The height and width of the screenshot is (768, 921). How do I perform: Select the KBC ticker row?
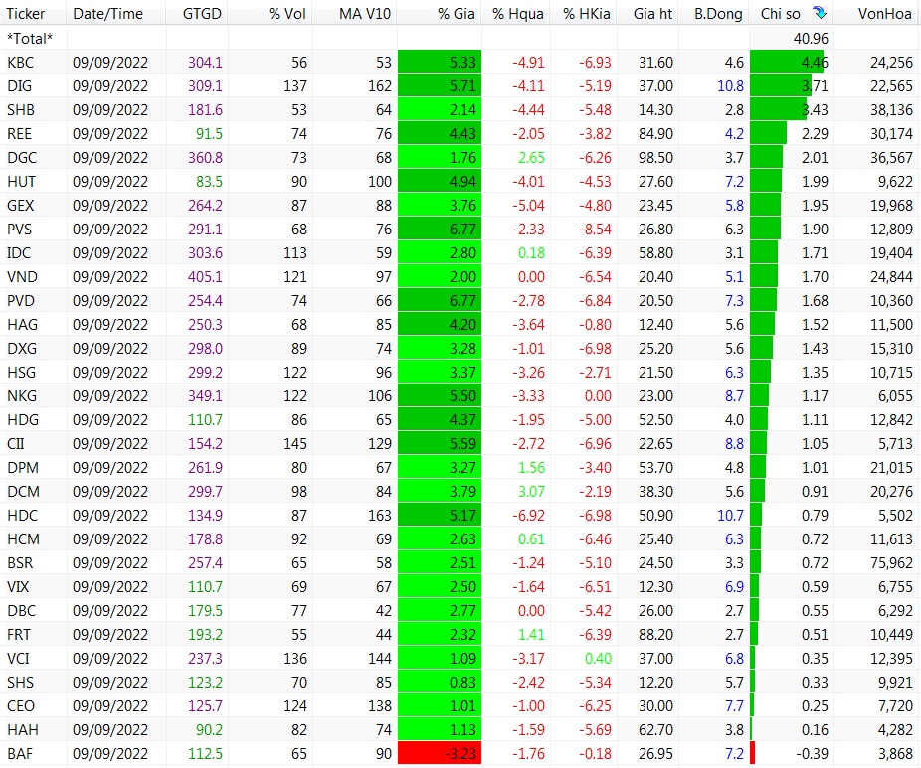click(x=21, y=63)
